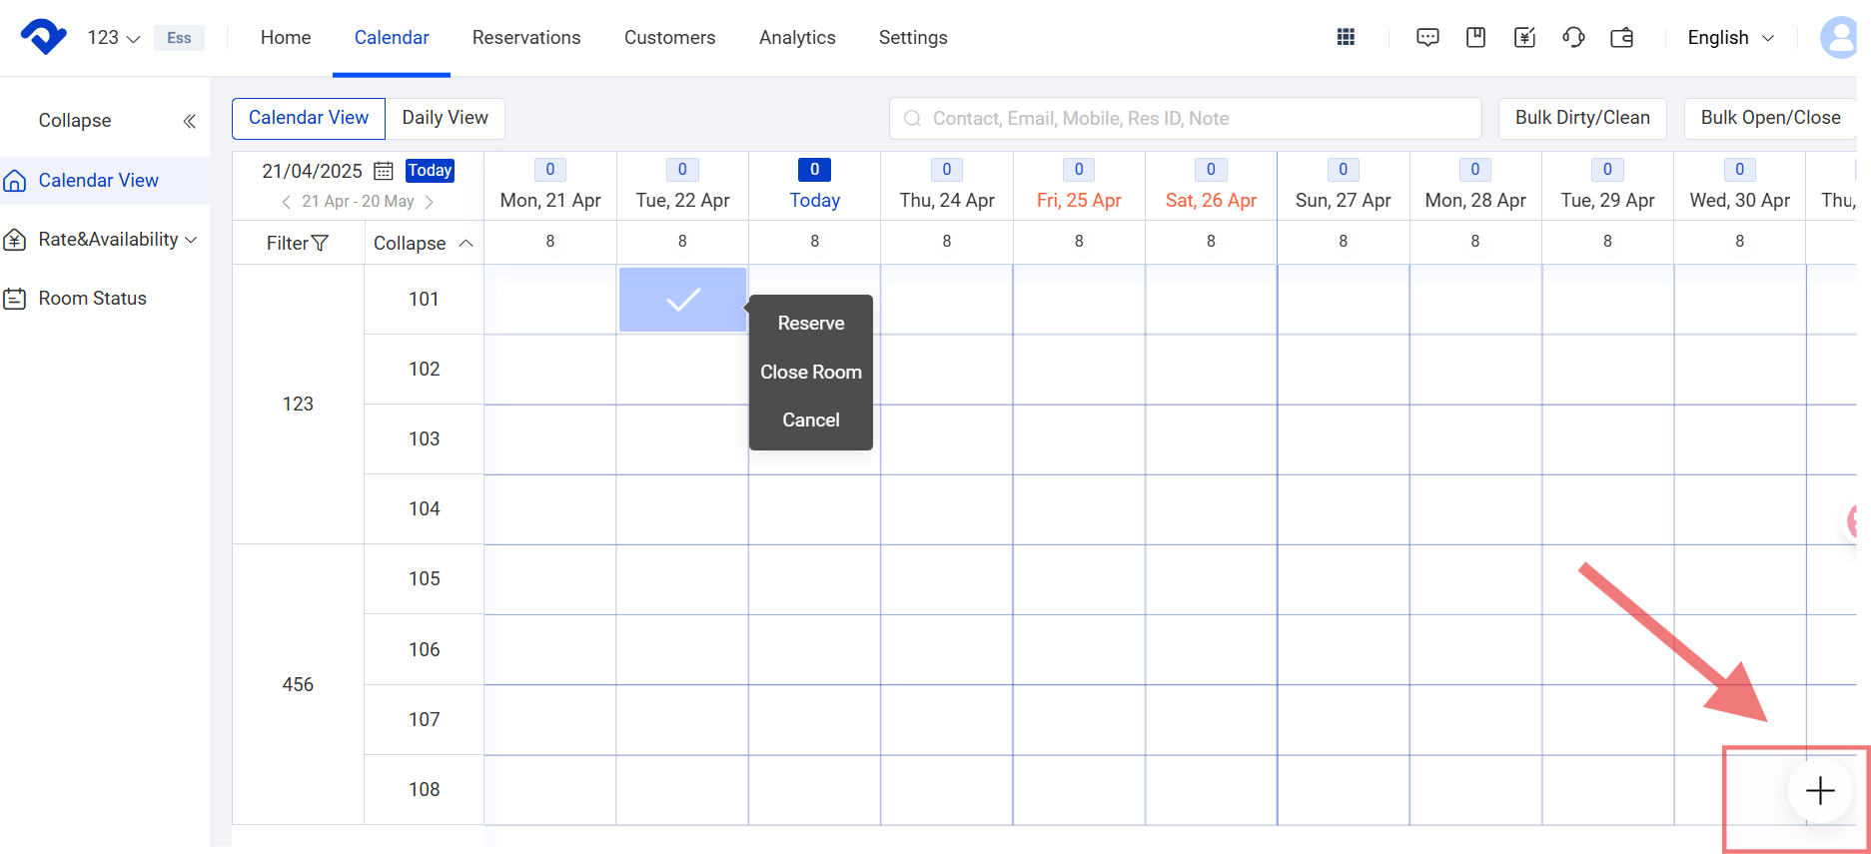
Task: Collapse the left sidebar
Action: (189, 121)
